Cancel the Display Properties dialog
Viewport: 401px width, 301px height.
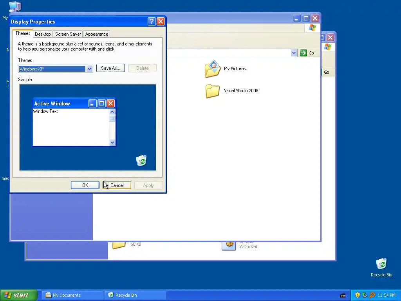(x=117, y=185)
